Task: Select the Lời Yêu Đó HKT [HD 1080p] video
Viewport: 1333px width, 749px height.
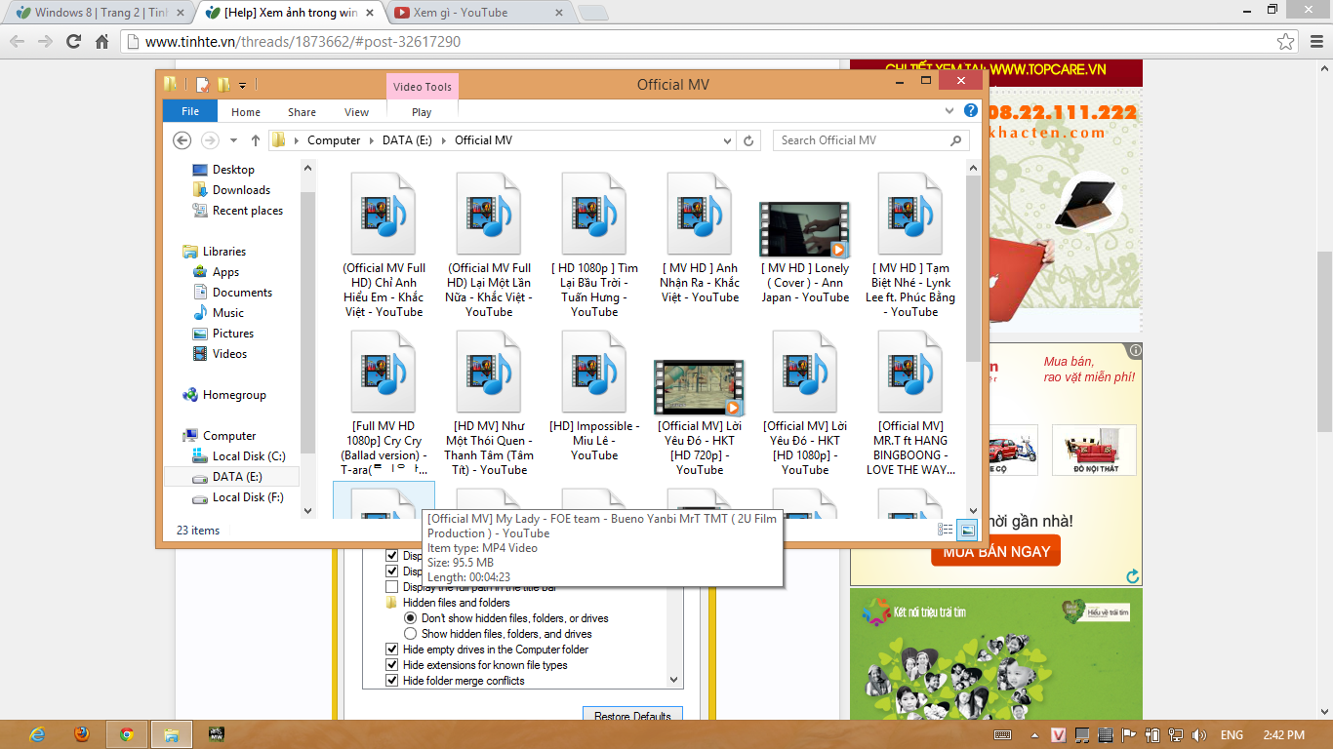Action: tap(805, 403)
